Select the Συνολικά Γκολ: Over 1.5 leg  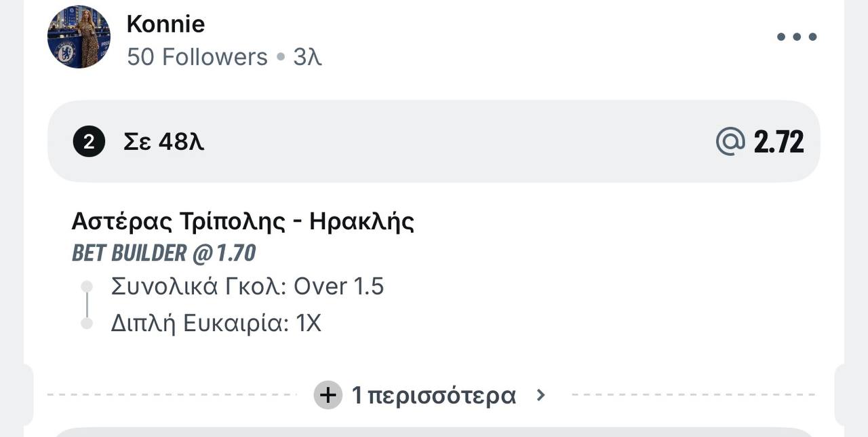click(248, 286)
